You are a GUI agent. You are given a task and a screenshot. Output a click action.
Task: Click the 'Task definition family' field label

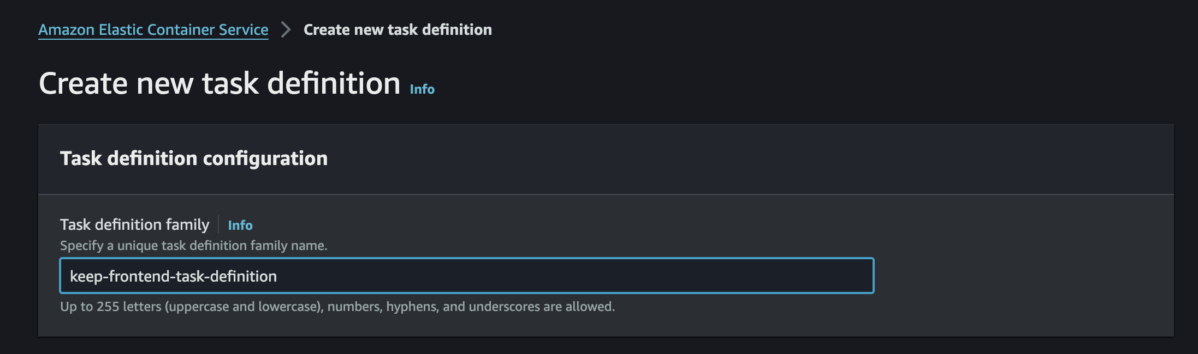pyautogui.click(x=134, y=225)
